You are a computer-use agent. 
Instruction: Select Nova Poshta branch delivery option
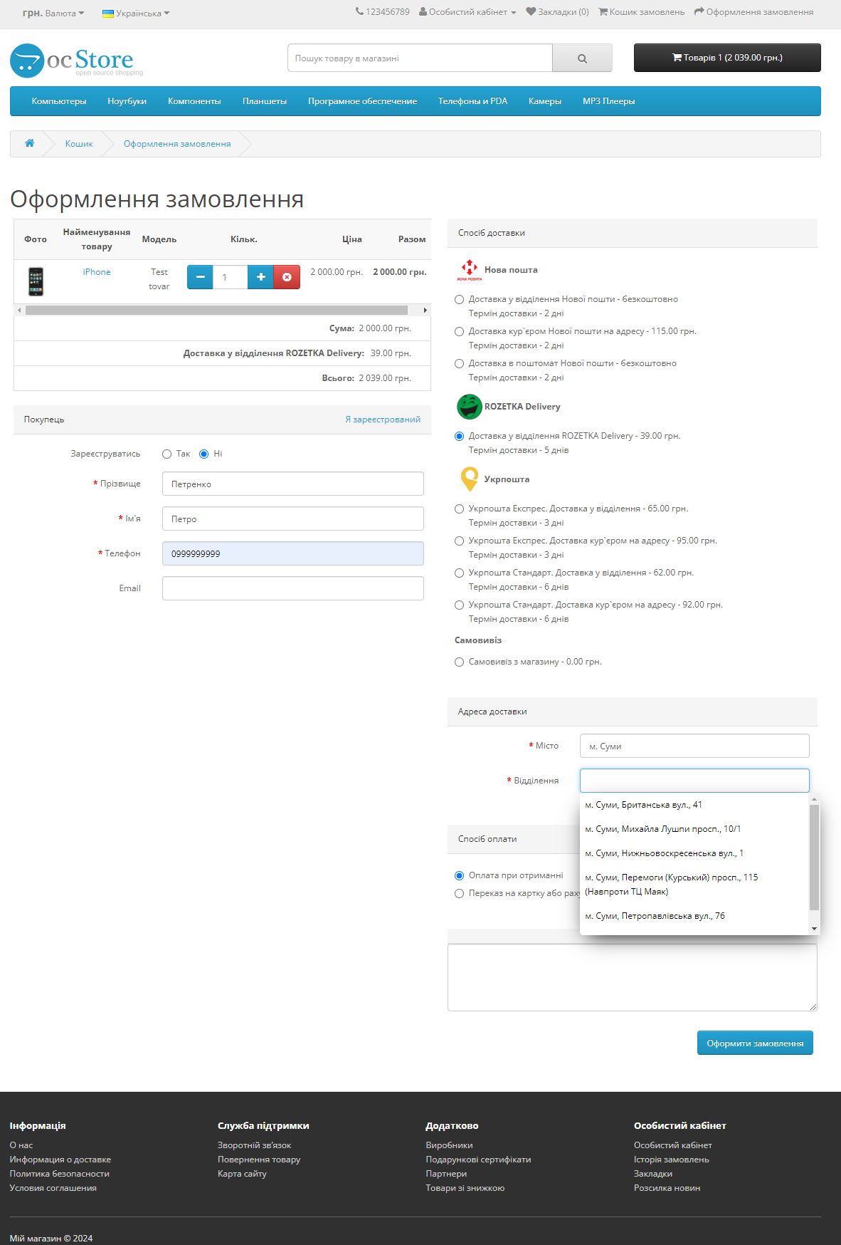pyautogui.click(x=460, y=299)
